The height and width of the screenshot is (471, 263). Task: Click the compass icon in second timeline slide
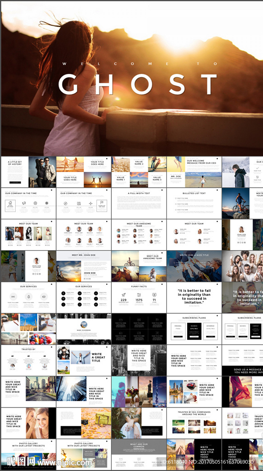[x=65, y=203]
